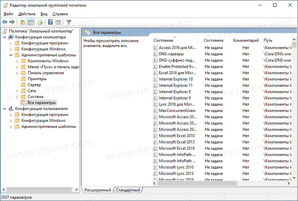Select the Internet Explorer 11 row
This screenshot has height=201, width=298.
222,86
